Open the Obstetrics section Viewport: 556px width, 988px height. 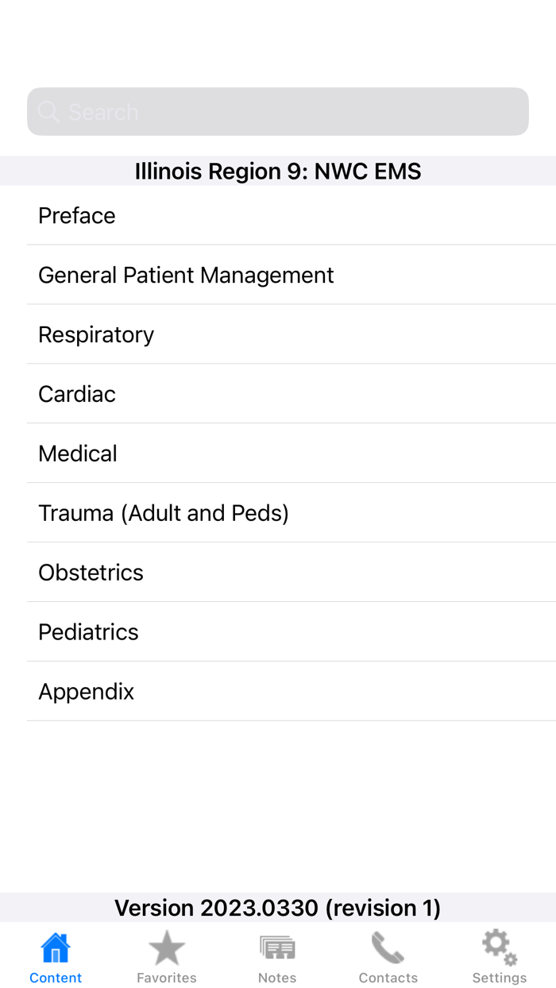tap(91, 573)
